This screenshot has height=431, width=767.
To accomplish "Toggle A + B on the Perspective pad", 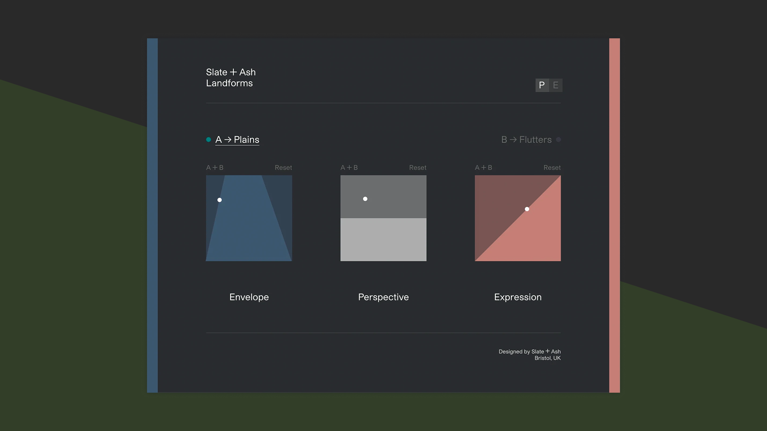I will 349,168.
